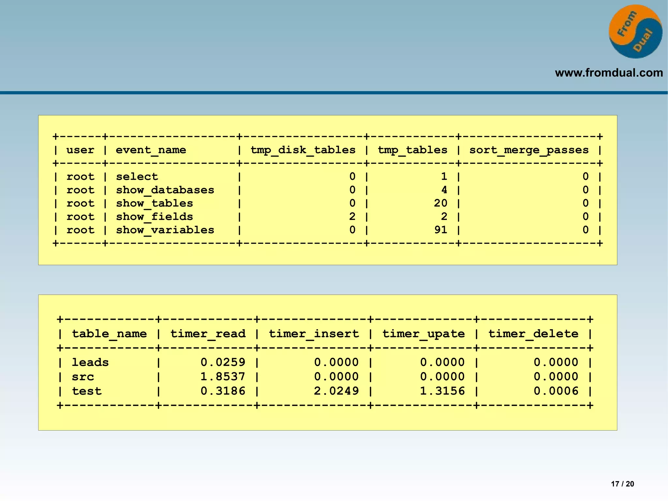
Task: Click timer_read value 0.3186
Action: point(223,391)
